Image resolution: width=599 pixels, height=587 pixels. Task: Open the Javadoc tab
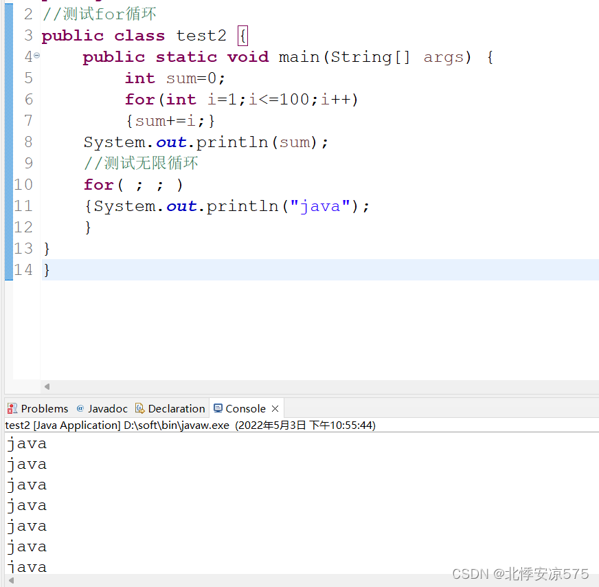point(108,408)
